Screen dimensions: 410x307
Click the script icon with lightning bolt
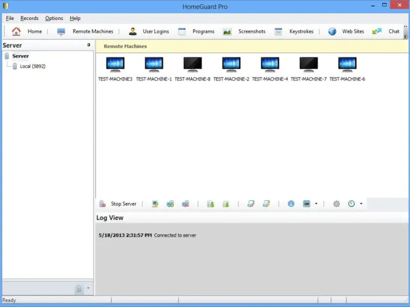[x=266, y=204]
